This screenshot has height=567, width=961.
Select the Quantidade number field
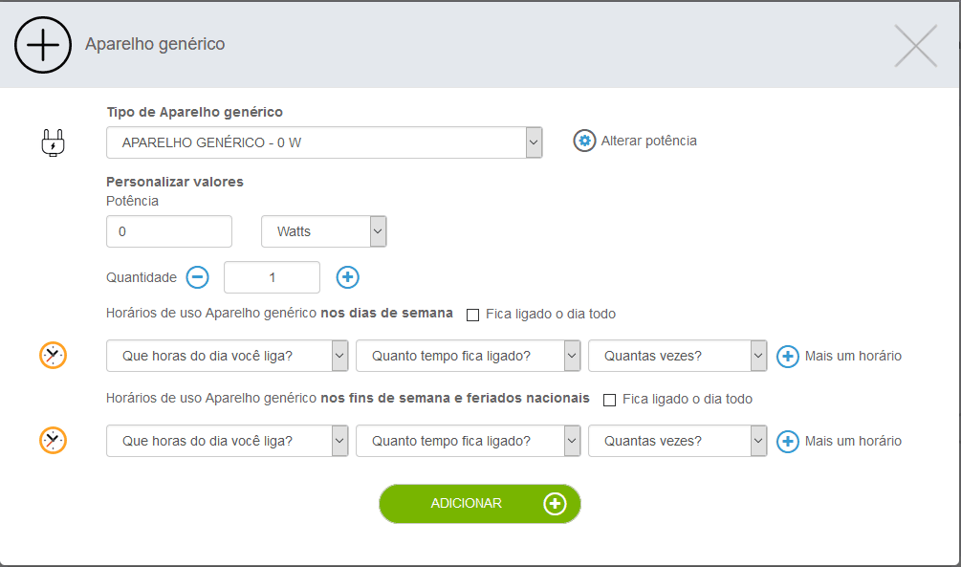click(272, 277)
